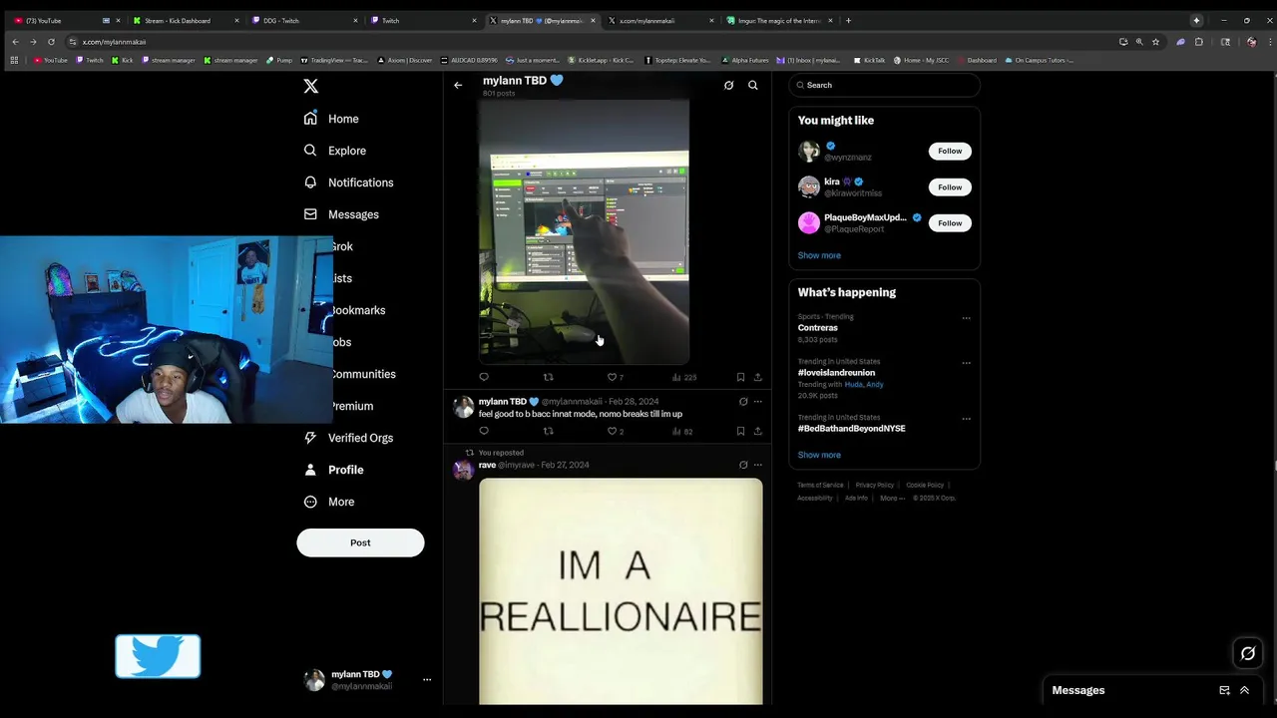Follow the @wynzmanz account
Screen dimensions: 1277x718
(950, 151)
